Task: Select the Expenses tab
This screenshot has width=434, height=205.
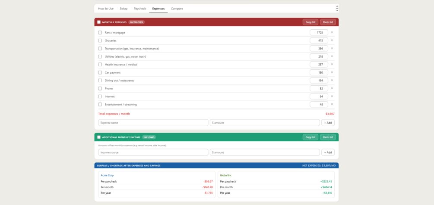Action: coord(158,9)
